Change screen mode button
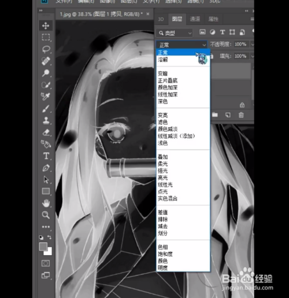 (x=46, y=275)
